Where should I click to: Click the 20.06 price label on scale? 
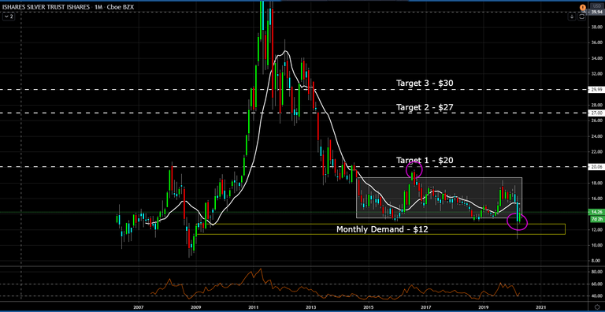click(596, 167)
